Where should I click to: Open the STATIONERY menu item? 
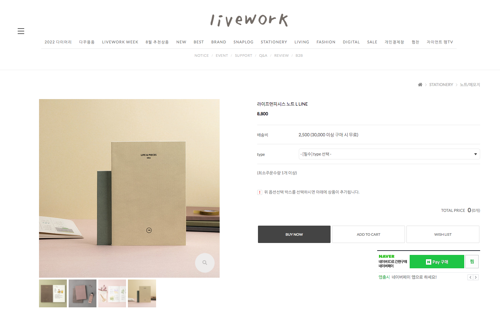274,42
